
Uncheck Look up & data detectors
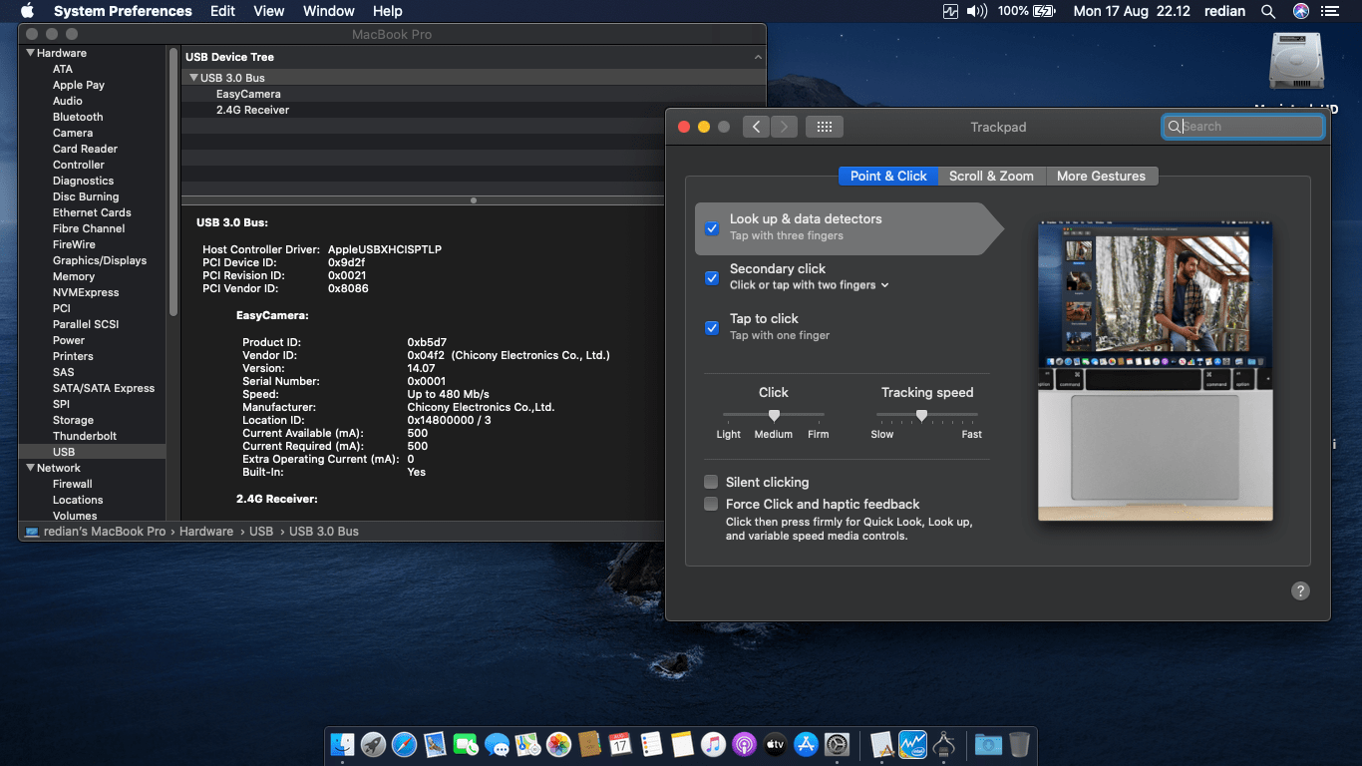pos(712,228)
